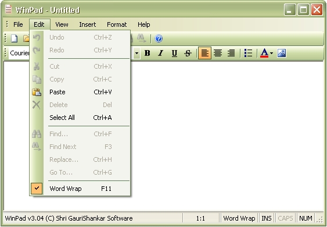
Task: Click the grayed Copy menu item
Action: 80,79
